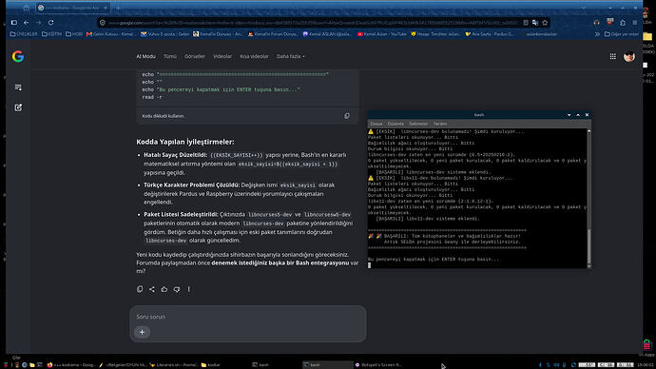Open a new browser tab

pyautogui.click(x=119, y=8)
